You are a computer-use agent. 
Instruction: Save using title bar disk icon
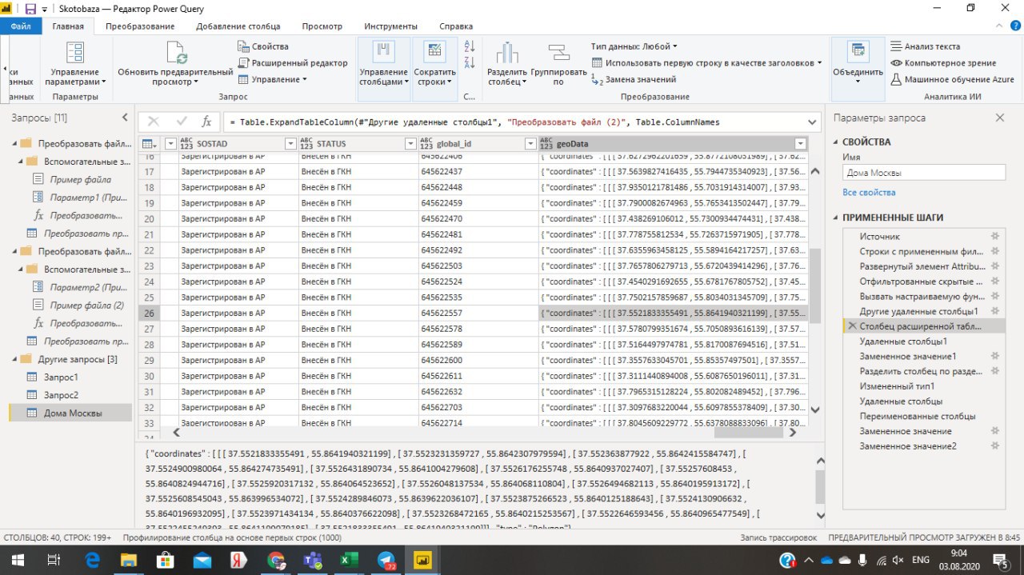[x=30, y=9]
